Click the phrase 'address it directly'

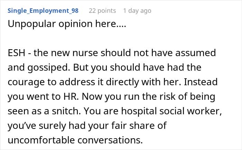pyautogui.click(x=99, y=82)
